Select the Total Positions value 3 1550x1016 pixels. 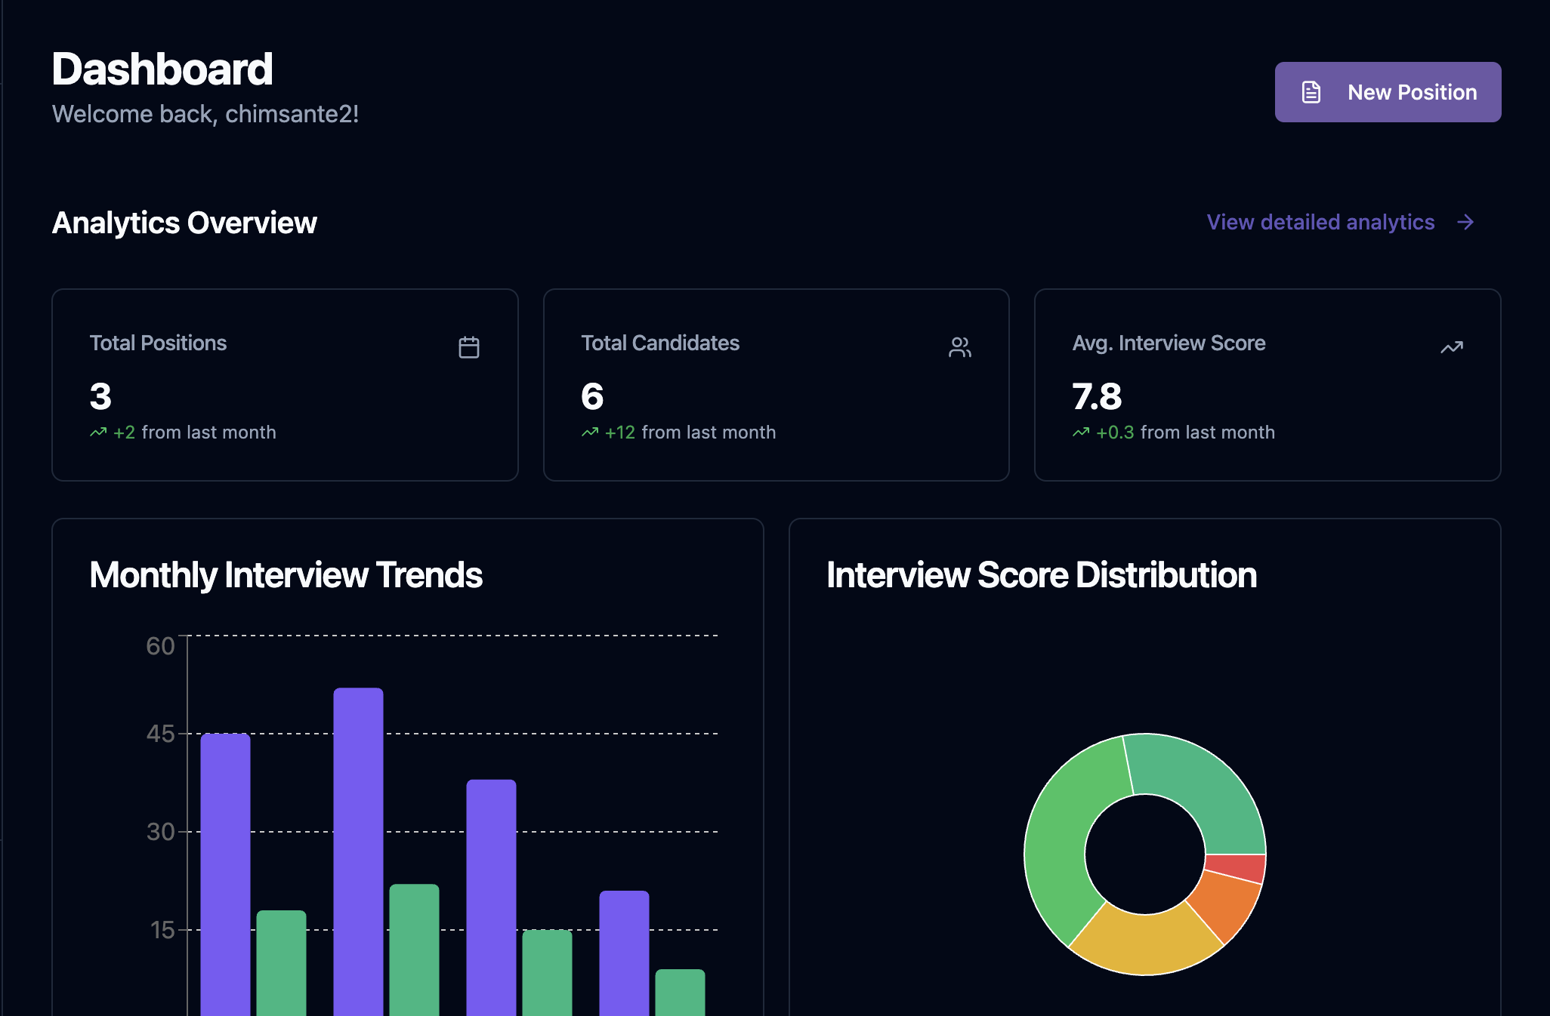pyautogui.click(x=100, y=396)
